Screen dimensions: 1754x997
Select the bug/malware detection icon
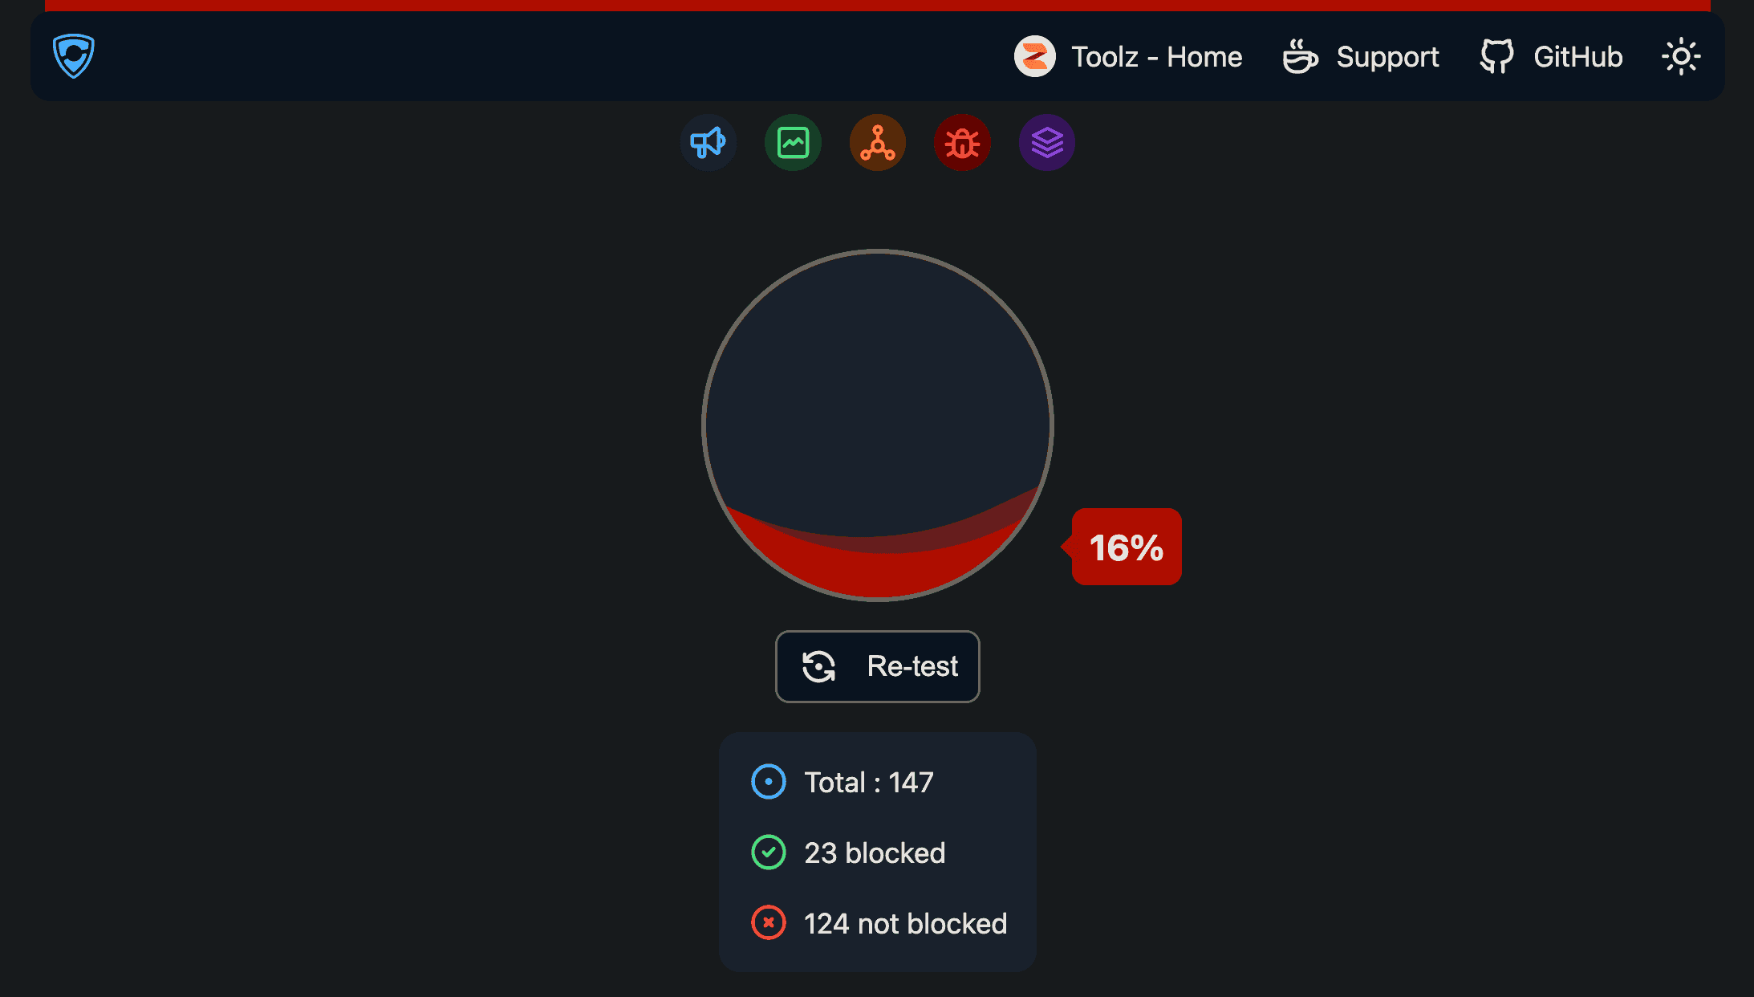(961, 144)
